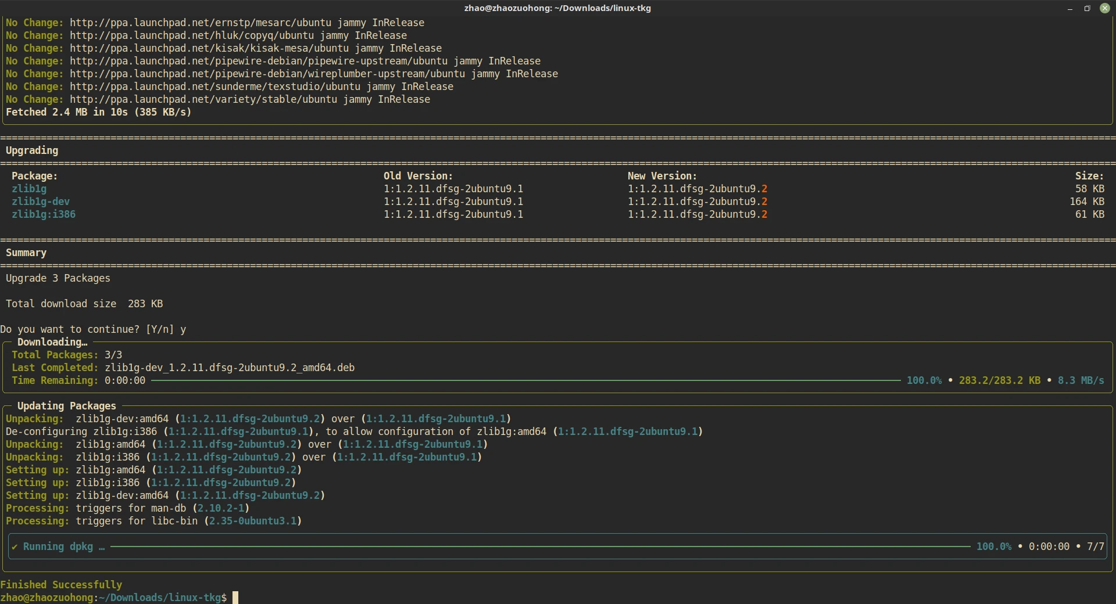
Task: Minimize the terminal window
Action: pos(1069,8)
